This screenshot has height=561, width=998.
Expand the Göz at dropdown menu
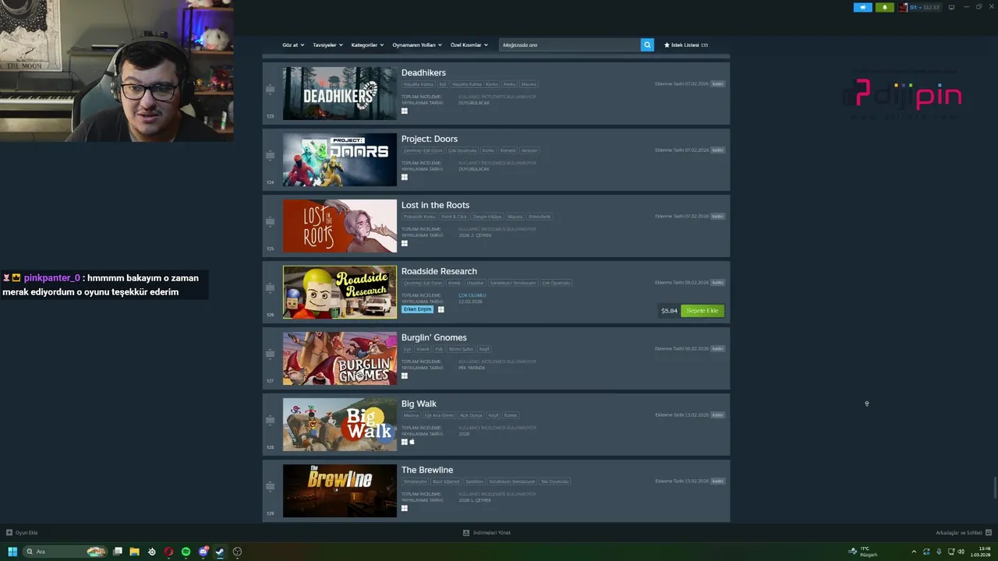[x=293, y=45]
